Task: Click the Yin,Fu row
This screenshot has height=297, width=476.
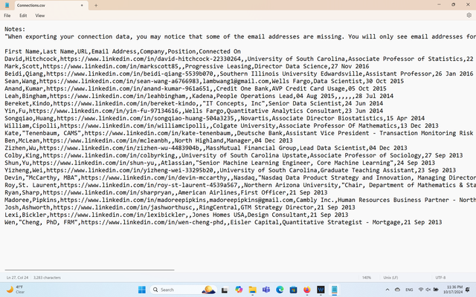Action: 193,111
